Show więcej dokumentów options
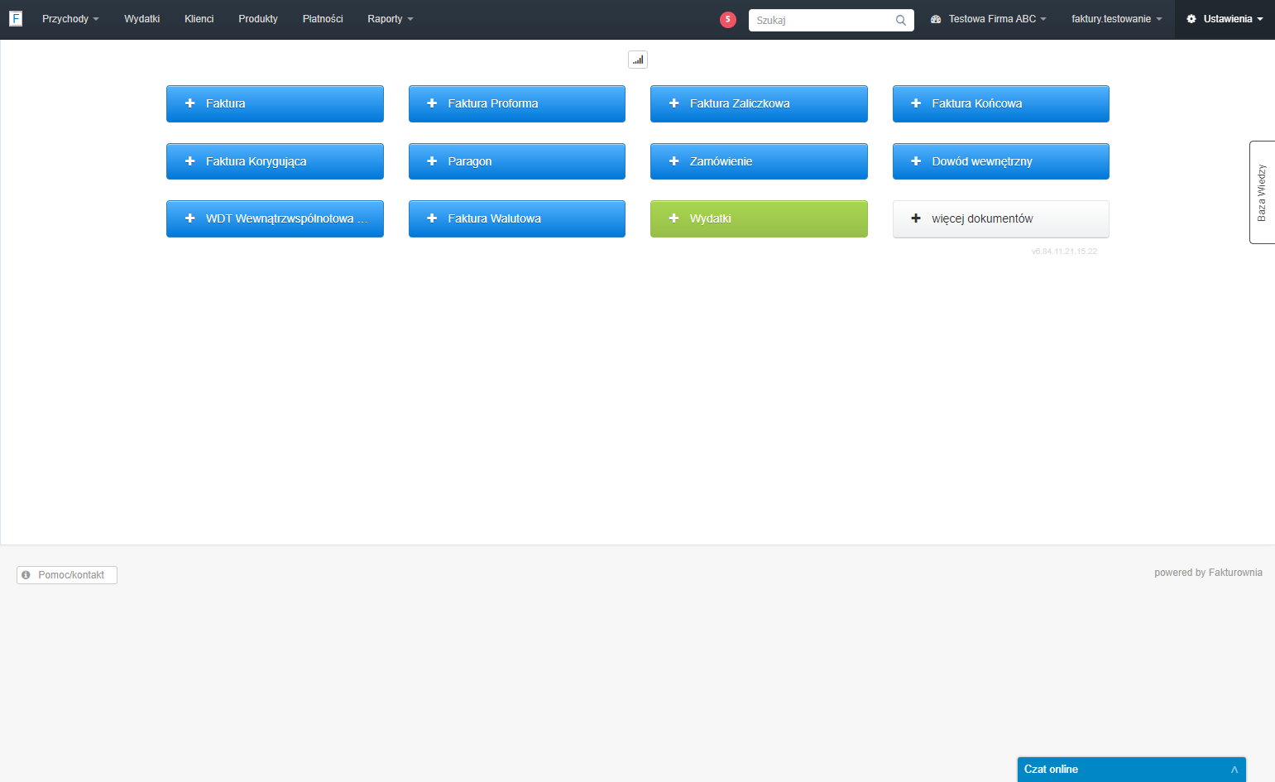 coord(1001,218)
